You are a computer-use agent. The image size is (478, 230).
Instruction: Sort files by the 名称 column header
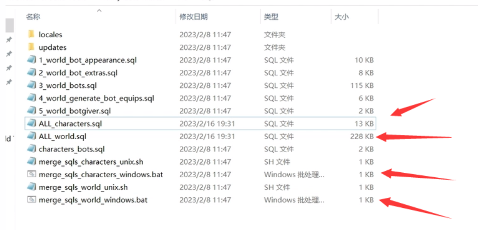click(x=33, y=17)
